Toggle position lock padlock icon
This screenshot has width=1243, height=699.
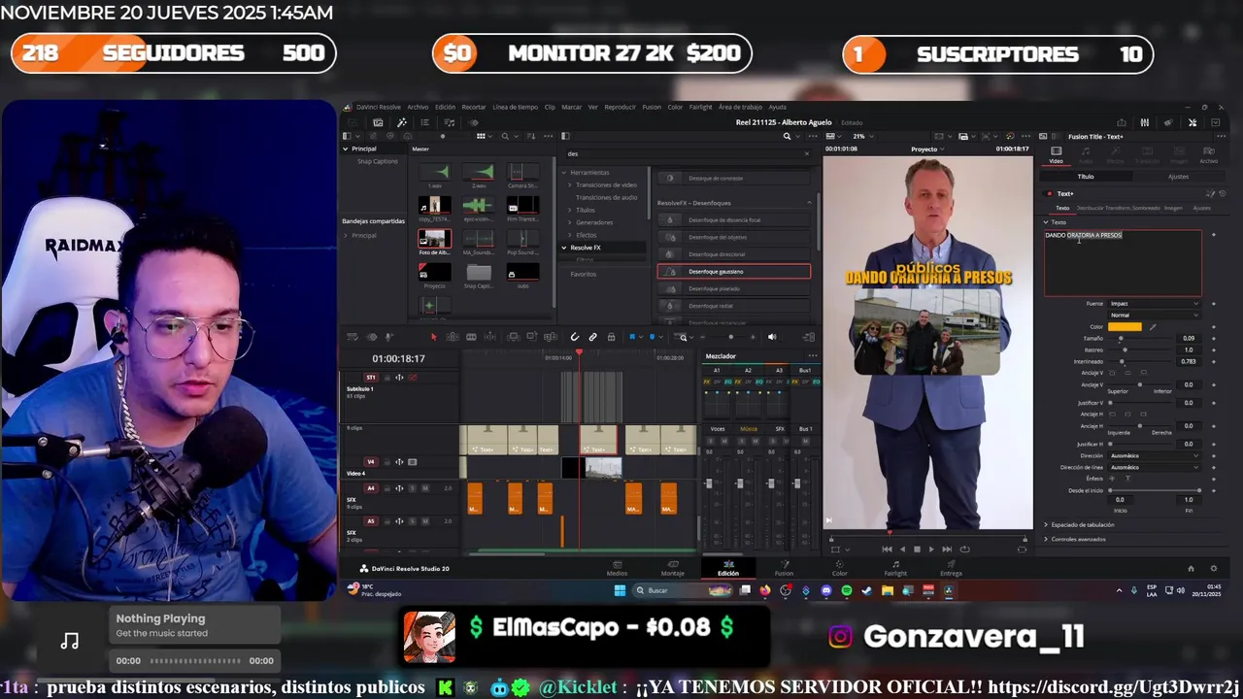coord(611,337)
